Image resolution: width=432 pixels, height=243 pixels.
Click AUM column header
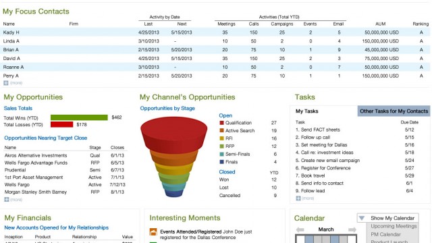pos(380,24)
